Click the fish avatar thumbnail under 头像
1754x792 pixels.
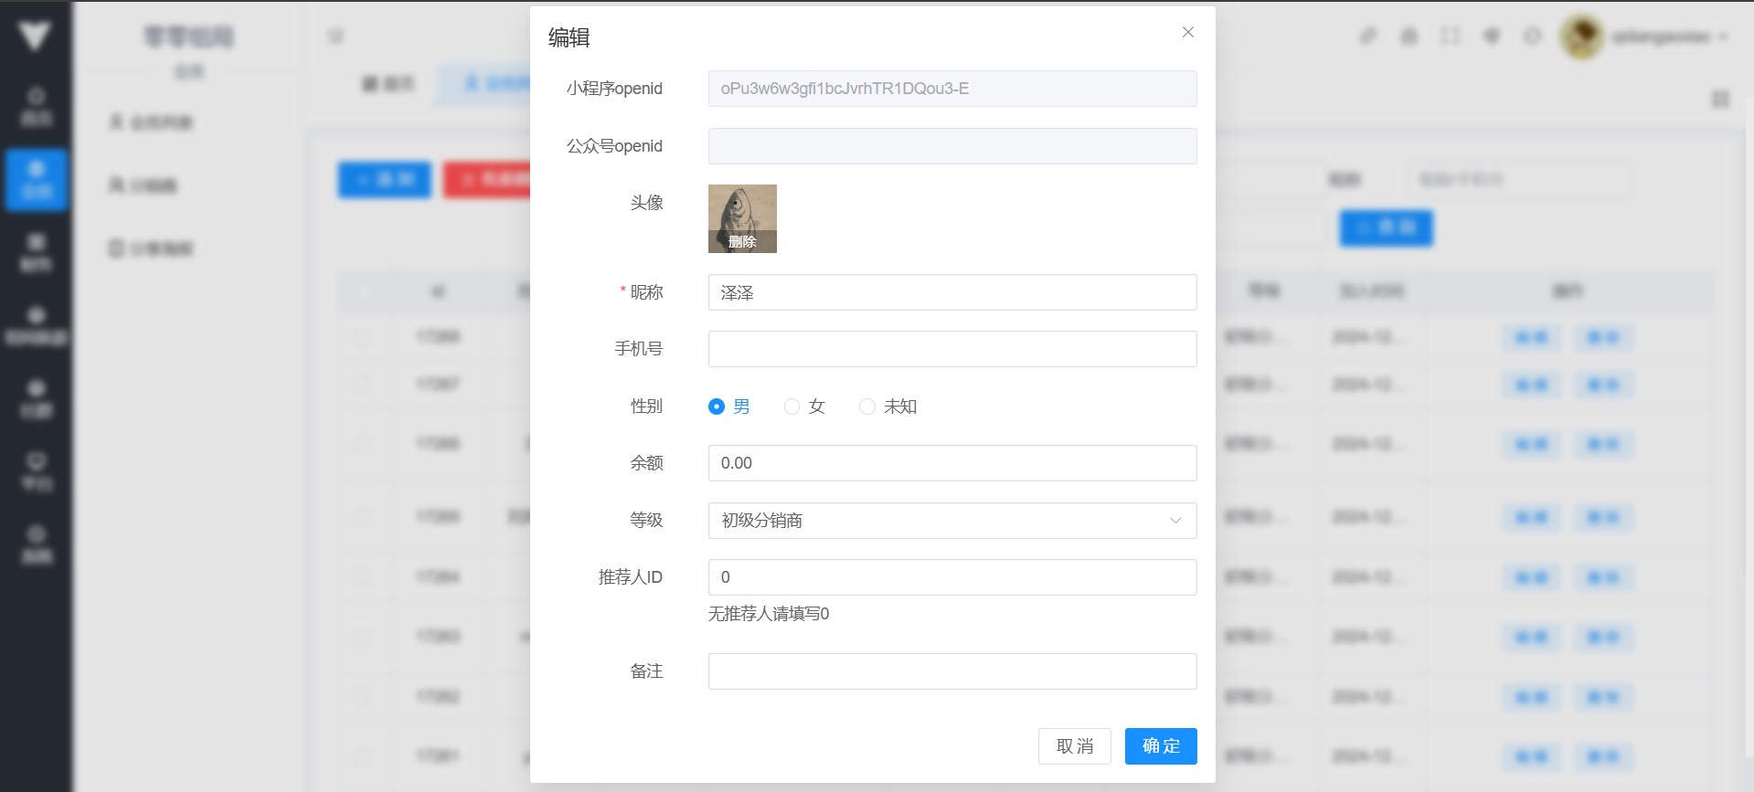[x=742, y=208]
